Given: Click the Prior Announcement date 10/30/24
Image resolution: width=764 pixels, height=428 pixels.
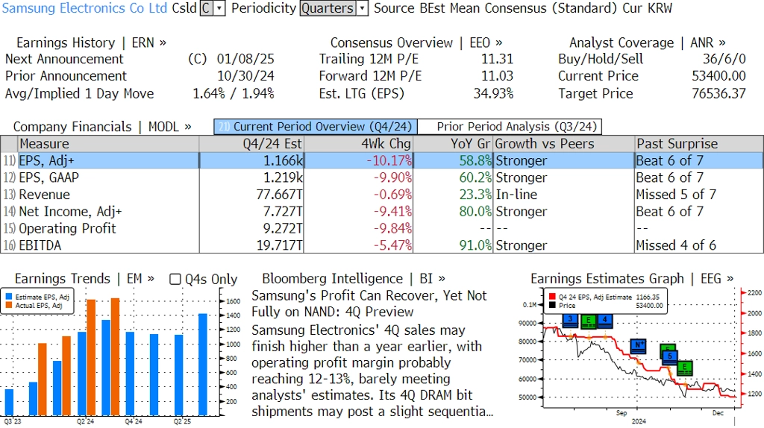Looking at the screenshot, I should click(x=245, y=76).
